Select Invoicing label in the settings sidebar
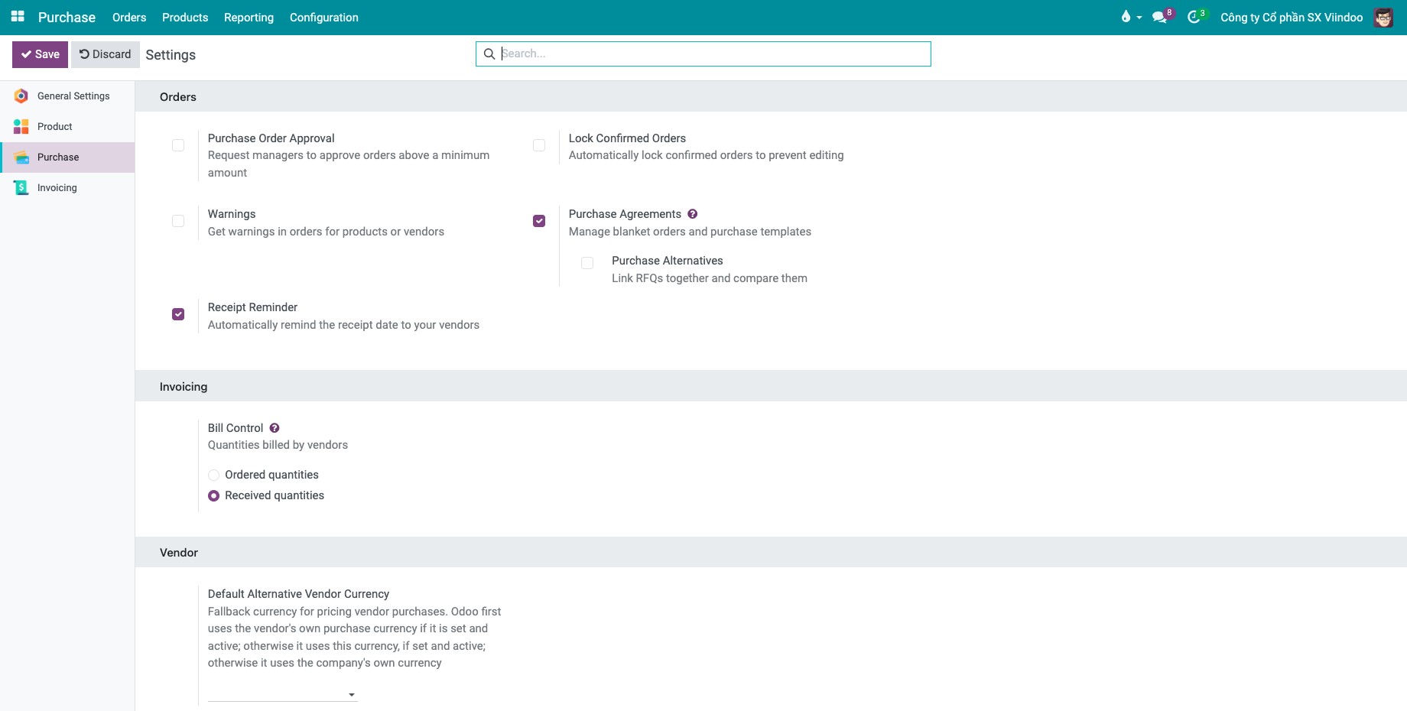Screen dimensions: 1407x711 pyautogui.click(x=57, y=188)
